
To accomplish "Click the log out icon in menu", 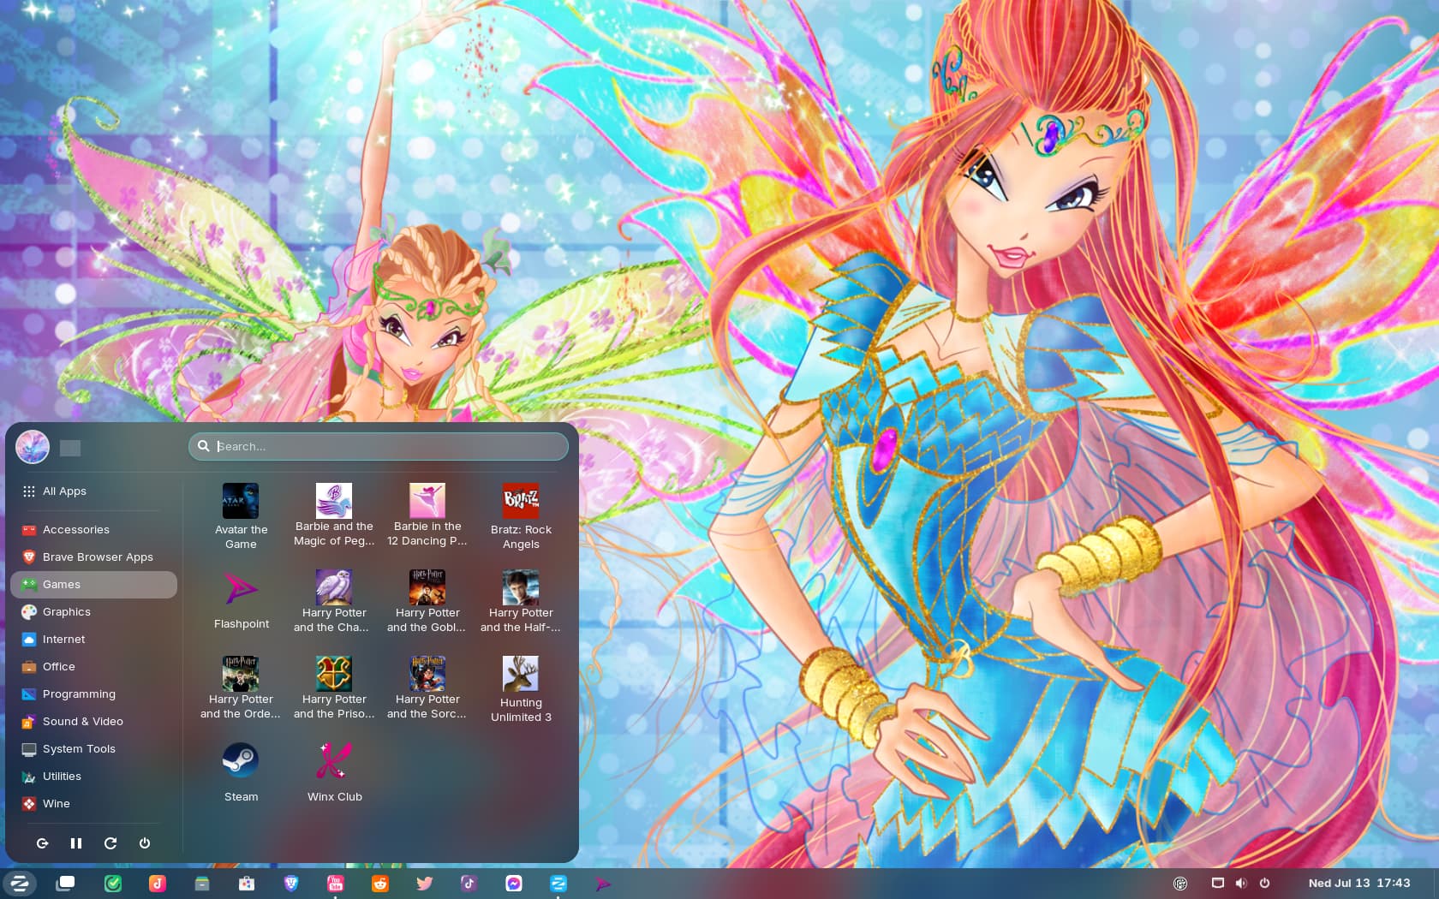I will (x=42, y=843).
